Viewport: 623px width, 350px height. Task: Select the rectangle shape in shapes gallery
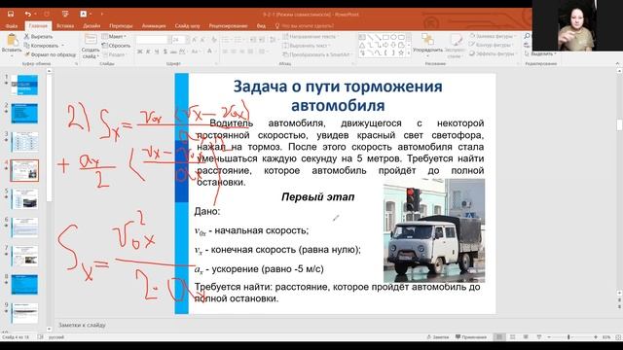pyautogui.click(x=385, y=37)
